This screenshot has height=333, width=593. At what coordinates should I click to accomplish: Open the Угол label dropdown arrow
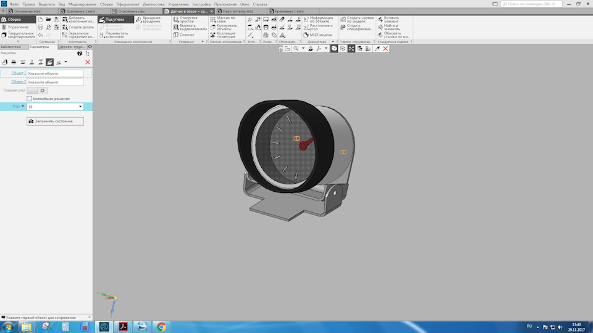click(23, 107)
